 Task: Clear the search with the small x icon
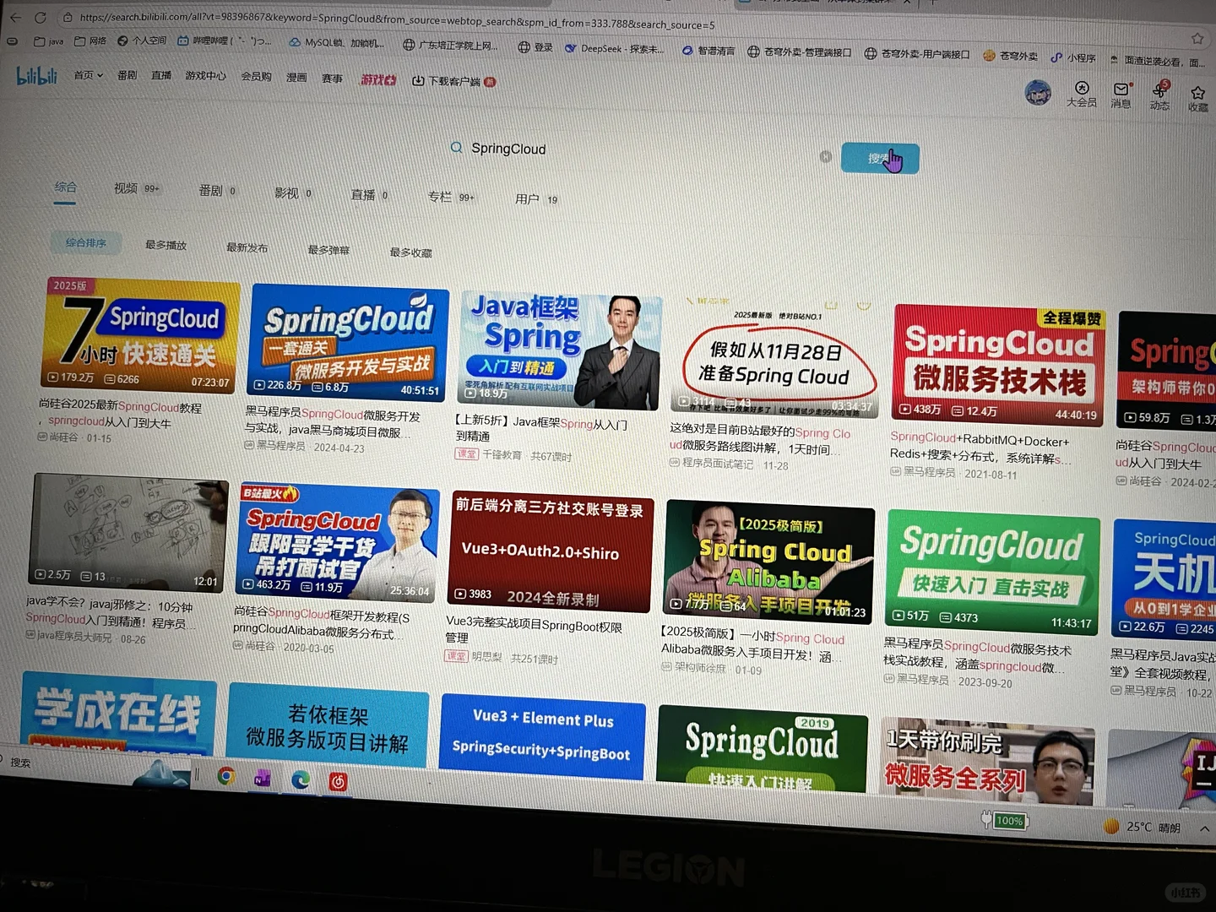[826, 155]
